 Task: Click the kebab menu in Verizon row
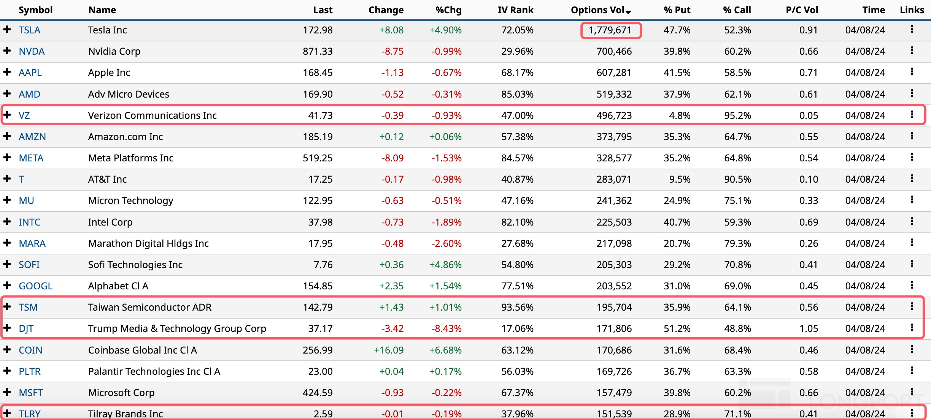tap(912, 115)
